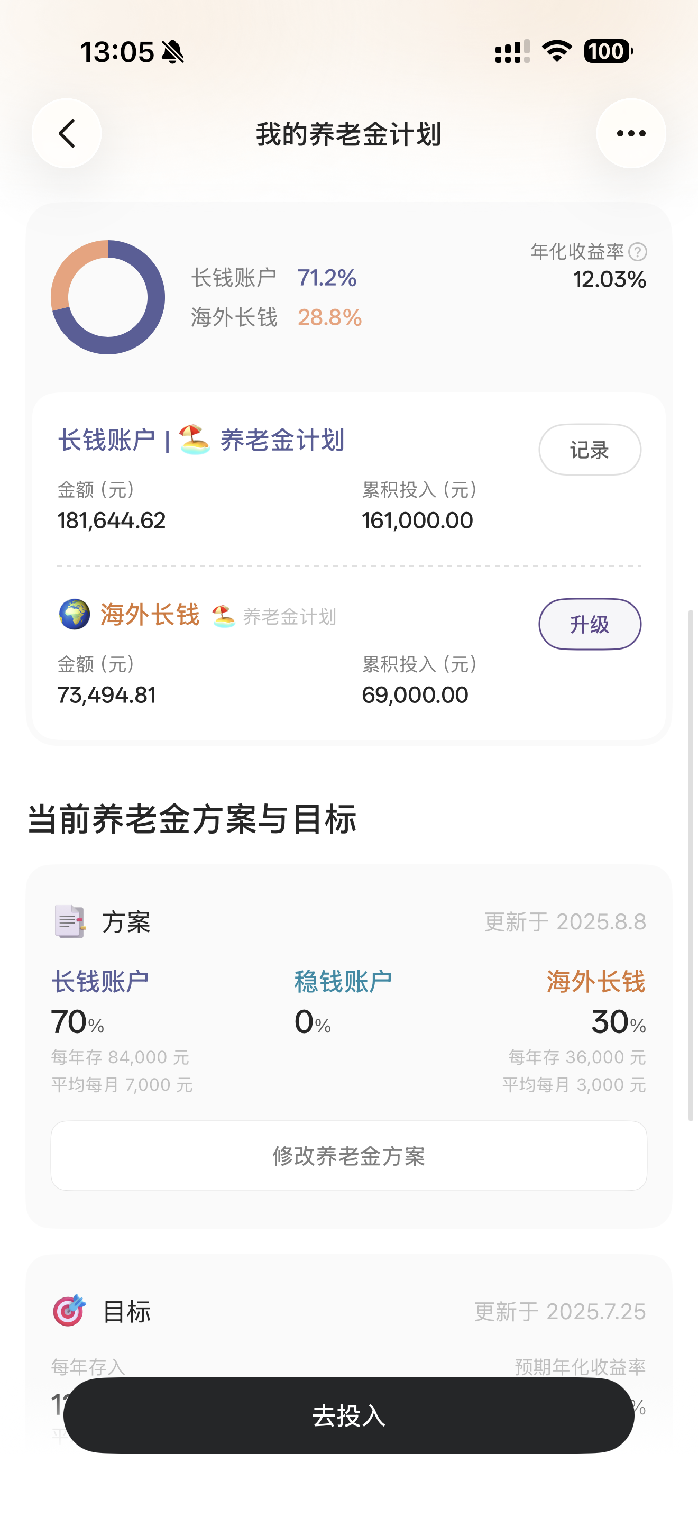698x1517 pixels.
Task: Open the 长钱账户 | 养老金计划 title
Action: click(201, 441)
